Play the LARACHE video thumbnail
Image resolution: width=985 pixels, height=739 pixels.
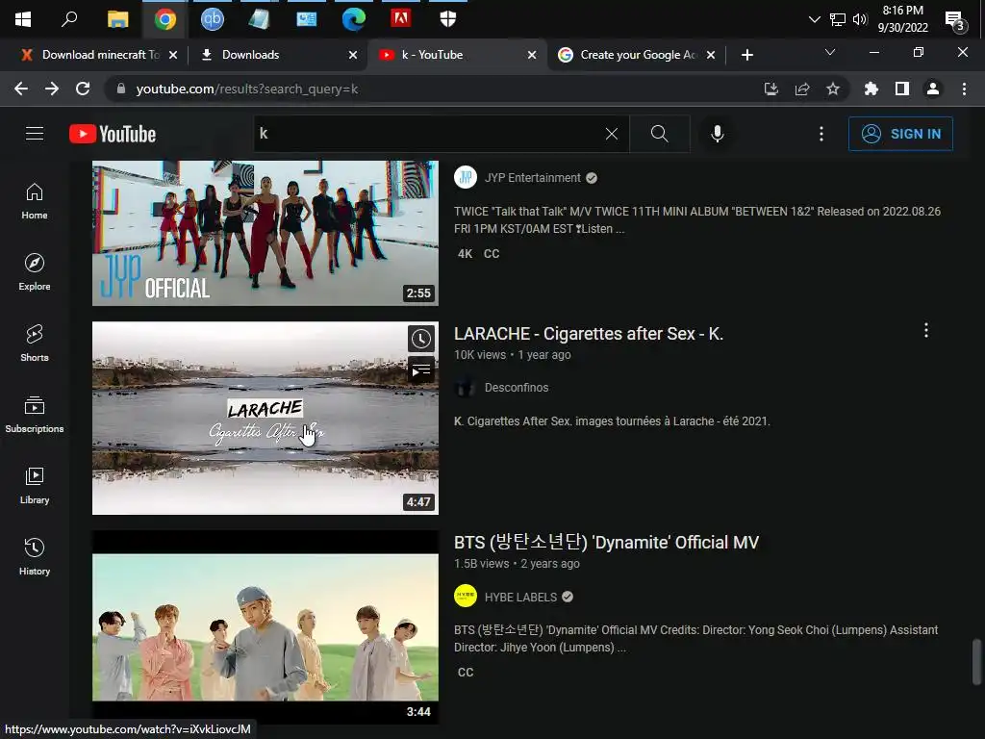(x=265, y=418)
